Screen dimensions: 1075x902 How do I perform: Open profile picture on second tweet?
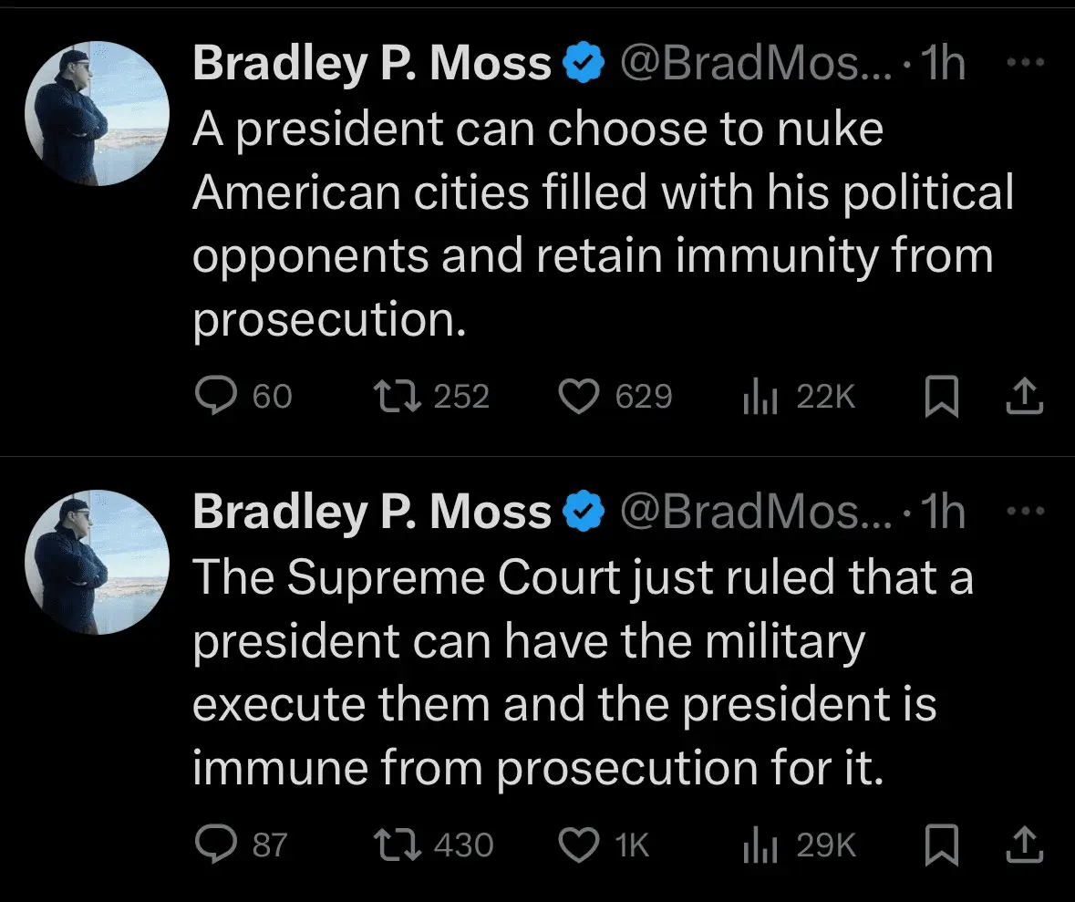click(x=97, y=563)
